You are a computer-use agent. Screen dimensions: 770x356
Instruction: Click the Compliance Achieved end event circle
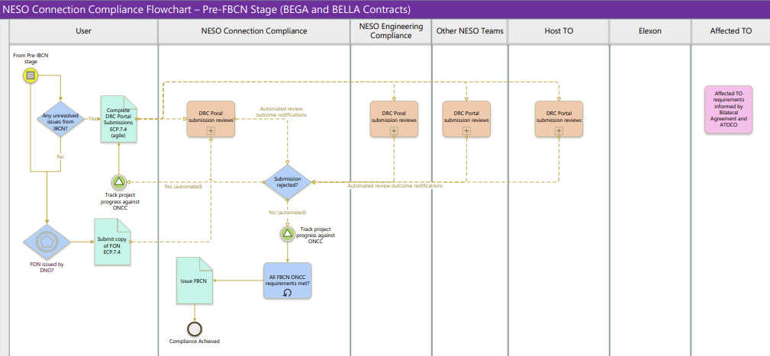195,329
